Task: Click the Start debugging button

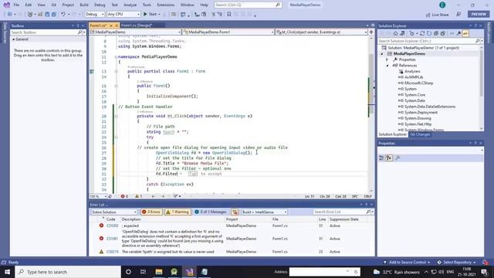Action: pos(151,14)
